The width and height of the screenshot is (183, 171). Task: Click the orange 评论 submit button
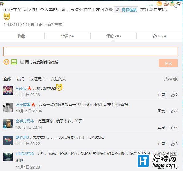coord(168,63)
